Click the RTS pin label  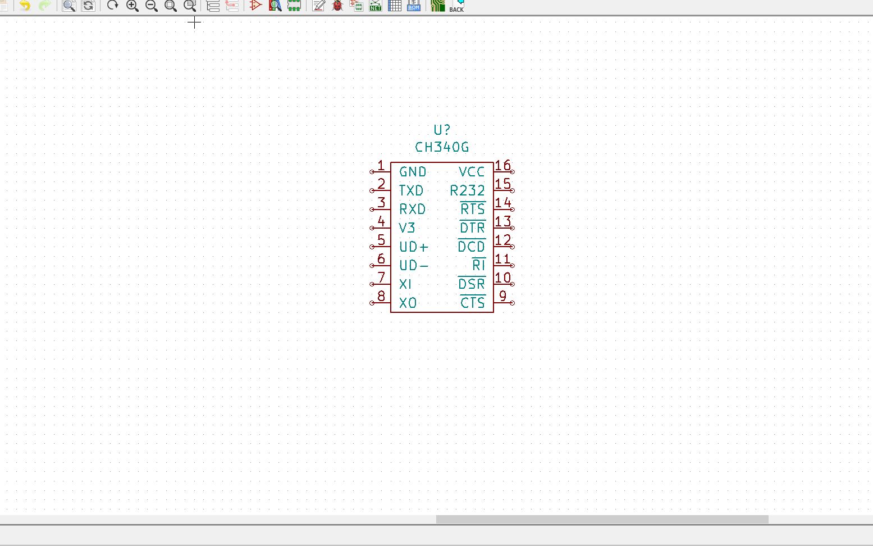(x=473, y=209)
